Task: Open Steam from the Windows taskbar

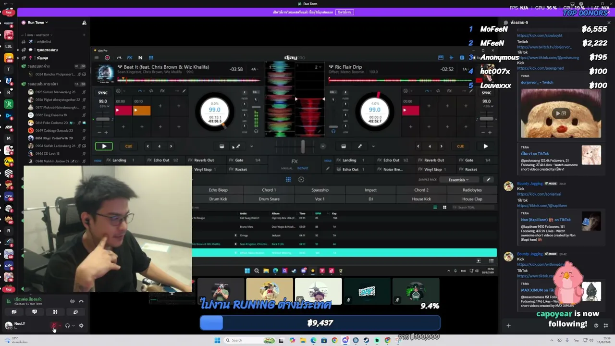Action: point(366,340)
